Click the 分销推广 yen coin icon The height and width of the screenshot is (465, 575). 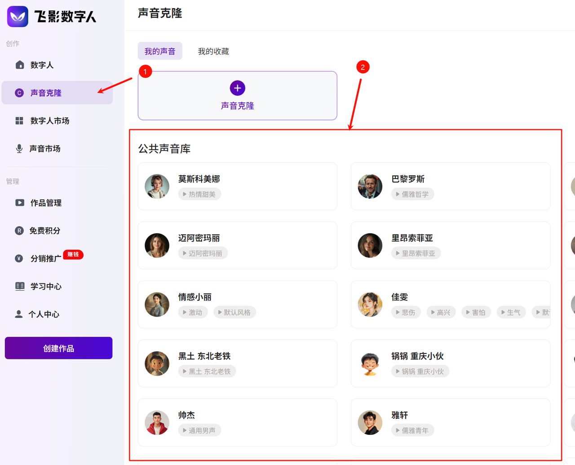19,258
